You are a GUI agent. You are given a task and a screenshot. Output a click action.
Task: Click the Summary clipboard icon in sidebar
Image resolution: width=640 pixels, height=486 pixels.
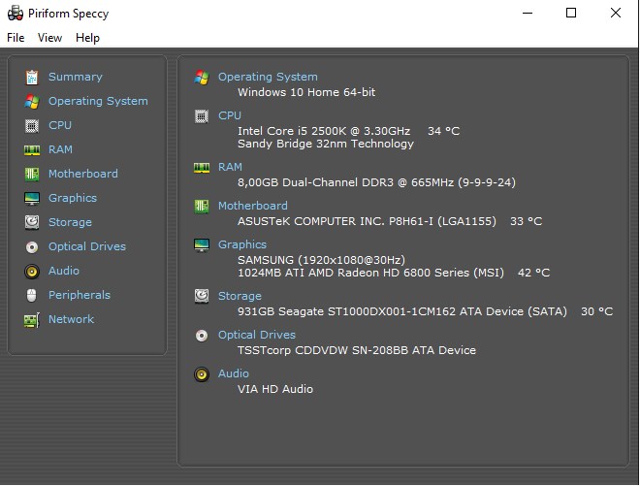(x=32, y=78)
